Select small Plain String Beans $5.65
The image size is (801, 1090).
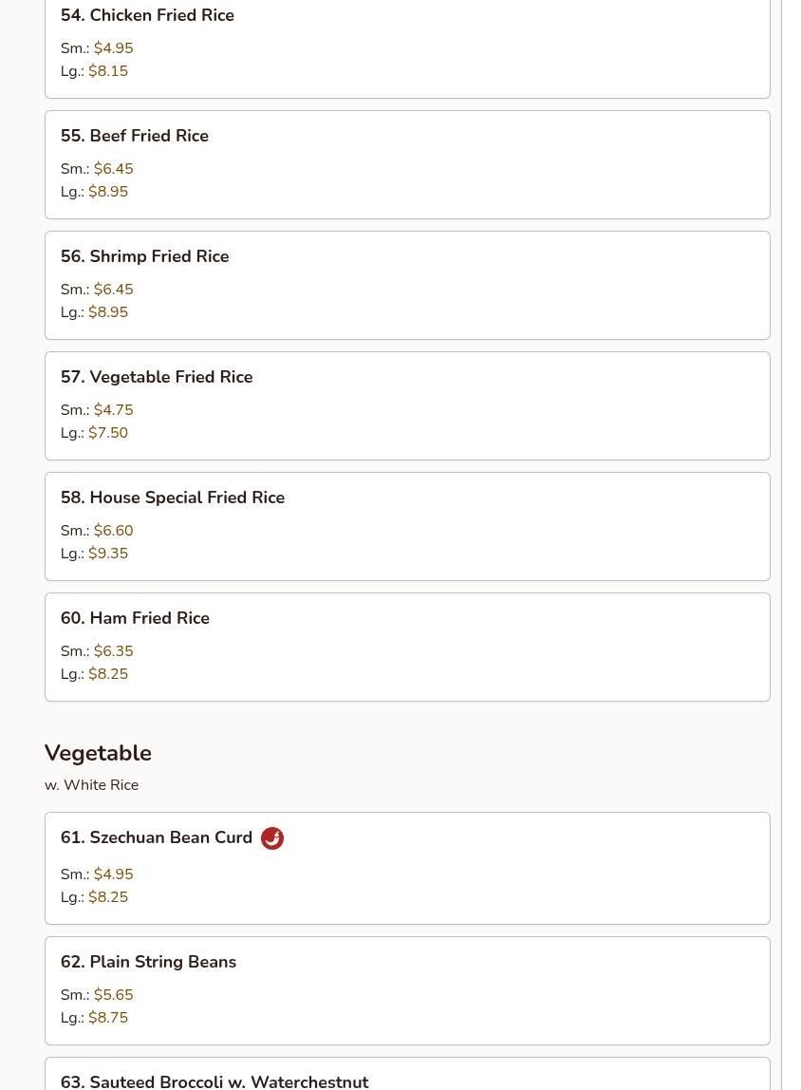(113, 995)
